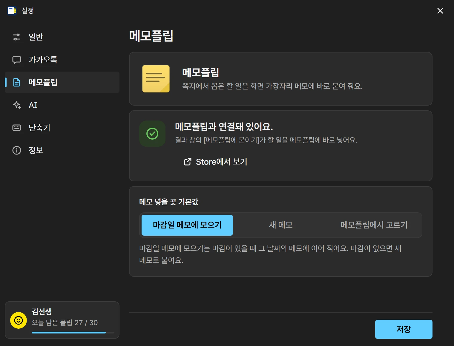Click the app logo icon beside 설정
This screenshot has width=454, height=346.
(12, 11)
